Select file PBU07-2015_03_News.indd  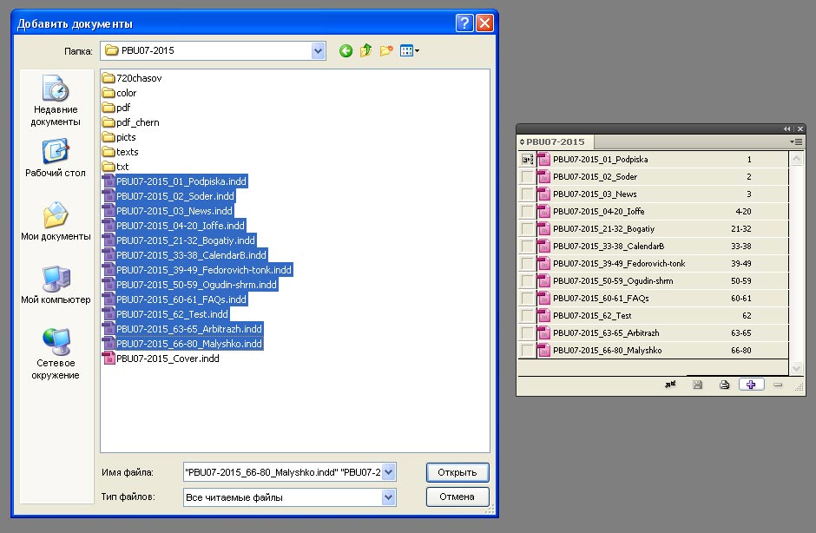168,211
